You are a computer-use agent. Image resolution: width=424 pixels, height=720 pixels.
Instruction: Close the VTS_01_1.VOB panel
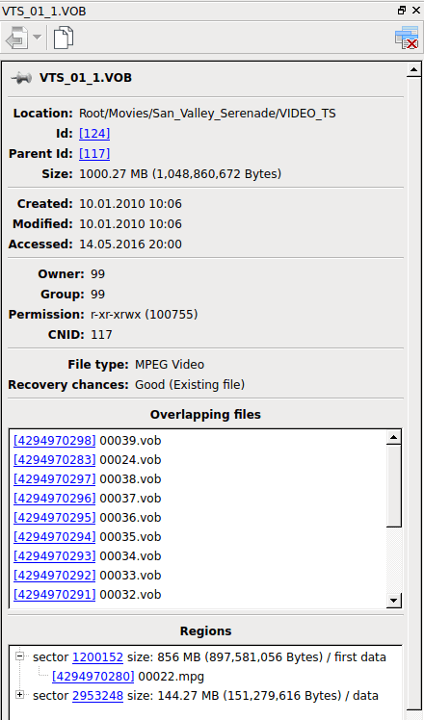point(415,10)
